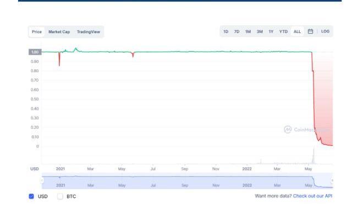Check the BTC currency checkbox
Image resolution: width=352 pixels, height=204 pixels.
(x=60, y=196)
